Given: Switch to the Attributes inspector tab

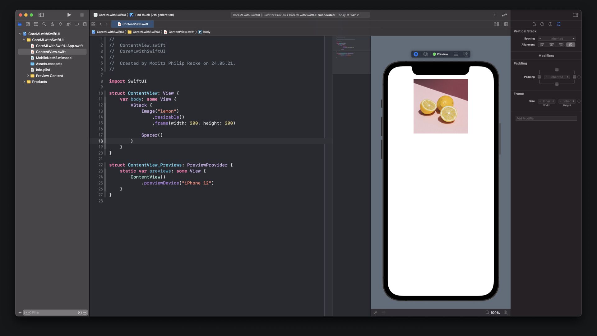Looking at the screenshot, I should (558, 24).
